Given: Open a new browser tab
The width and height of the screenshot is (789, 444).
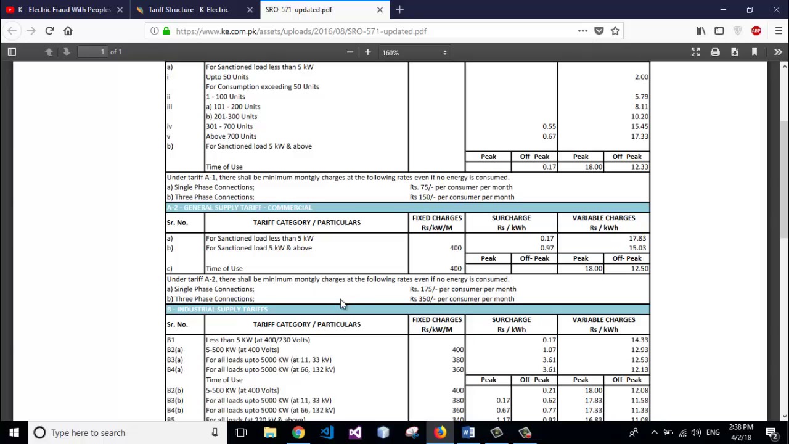Looking at the screenshot, I should (x=399, y=10).
